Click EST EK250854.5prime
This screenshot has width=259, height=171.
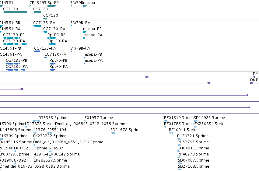coord(196,127)
